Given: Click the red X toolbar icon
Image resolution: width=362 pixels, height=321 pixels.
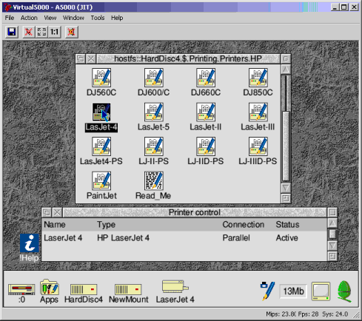Looking at the screenshot, I should [29, 32].
